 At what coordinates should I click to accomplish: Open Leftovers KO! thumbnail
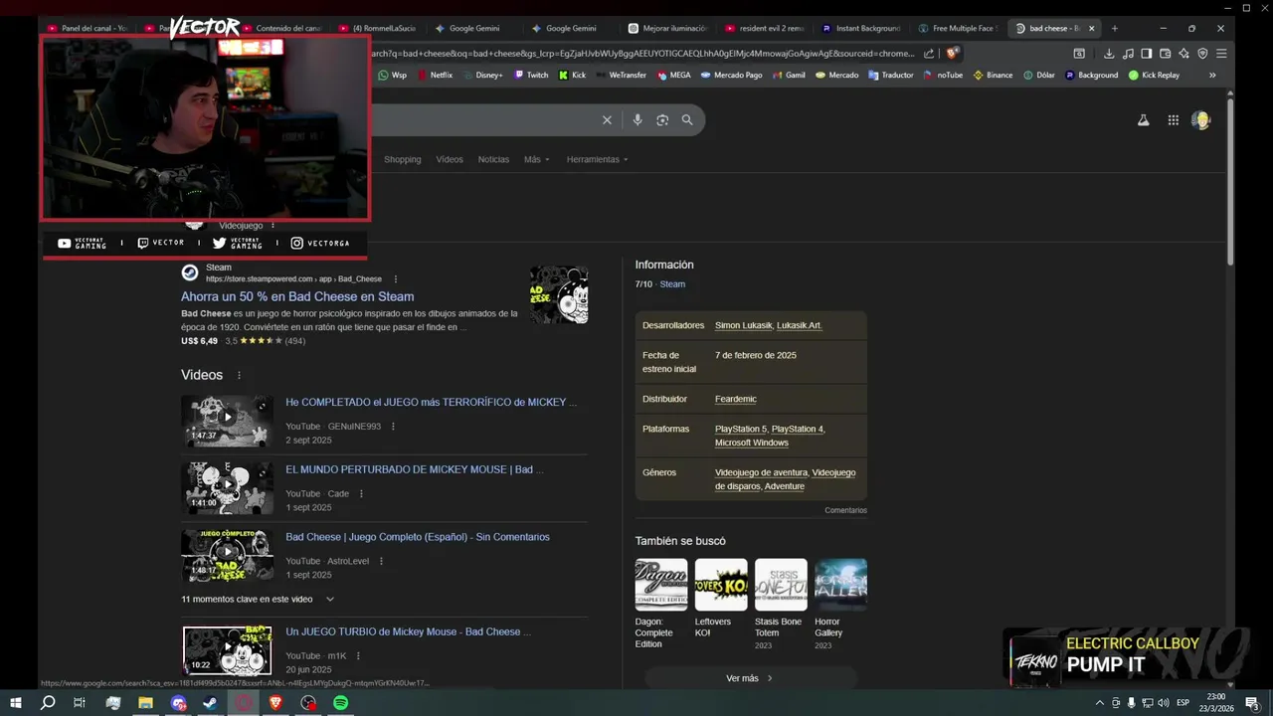(721, 585)
